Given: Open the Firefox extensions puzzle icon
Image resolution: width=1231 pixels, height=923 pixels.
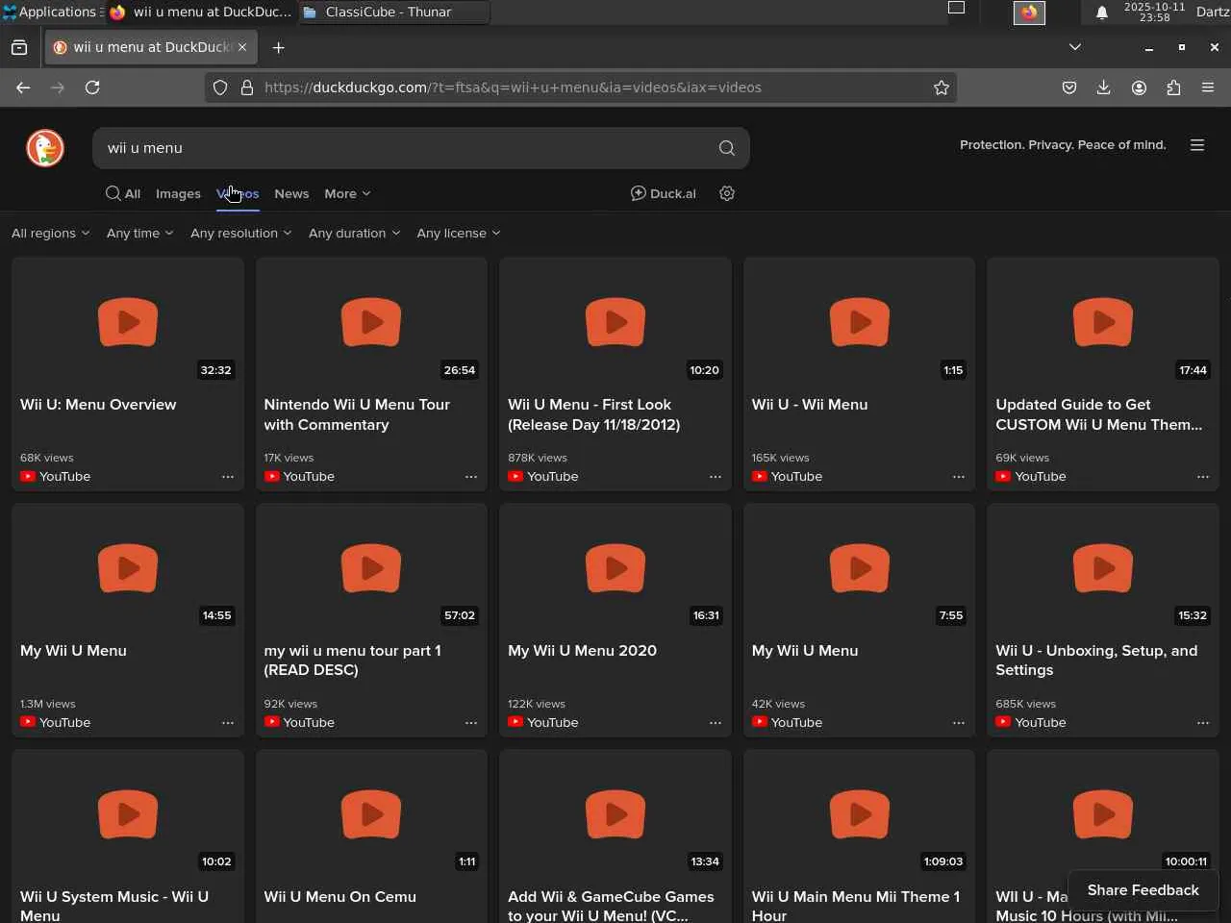Looking at the screenshot, I should click(1173, 87).
